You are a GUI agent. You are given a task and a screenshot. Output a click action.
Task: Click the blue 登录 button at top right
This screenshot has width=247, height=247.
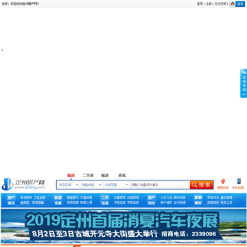pos(240,4)
